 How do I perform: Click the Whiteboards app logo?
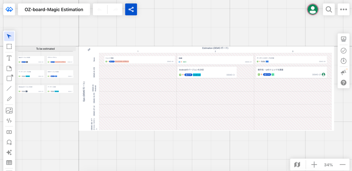9,9
